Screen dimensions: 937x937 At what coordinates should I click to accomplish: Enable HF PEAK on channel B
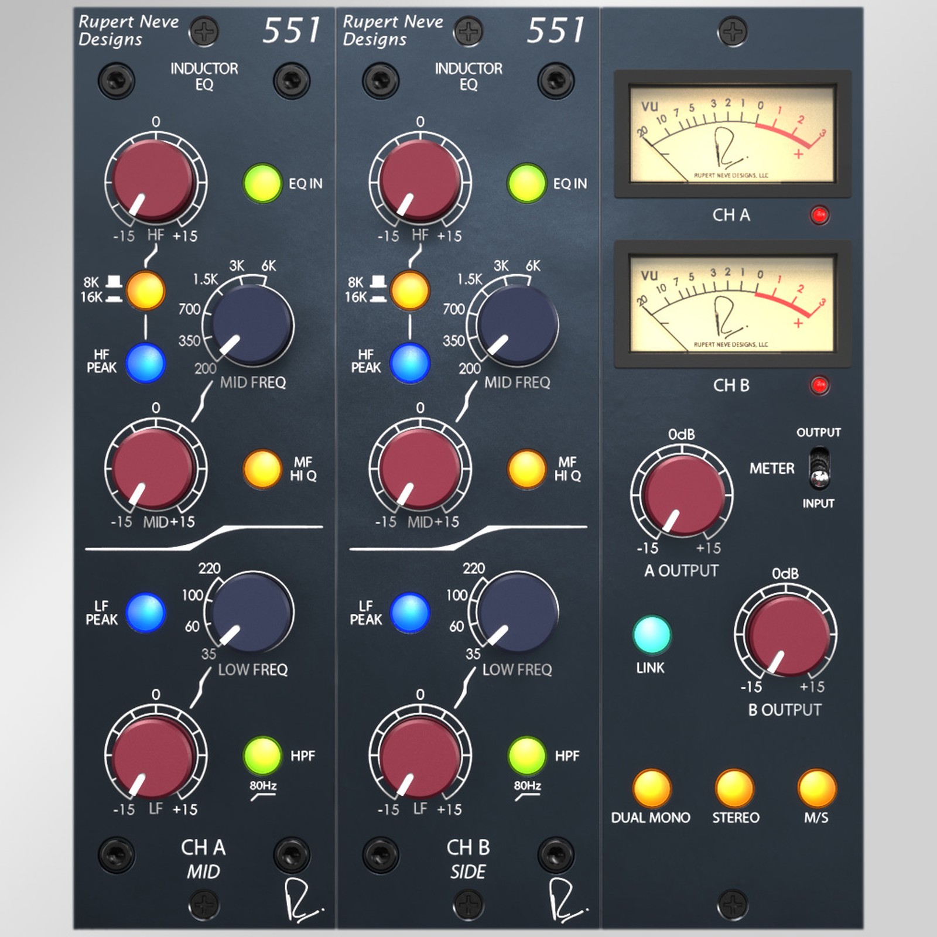pyautogui.click(x=410, y=363)
